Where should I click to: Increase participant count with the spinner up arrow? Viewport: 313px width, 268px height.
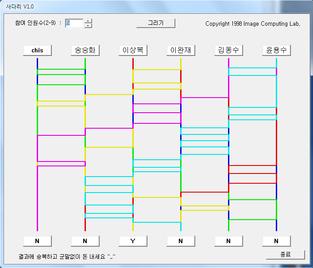[88, 21]
